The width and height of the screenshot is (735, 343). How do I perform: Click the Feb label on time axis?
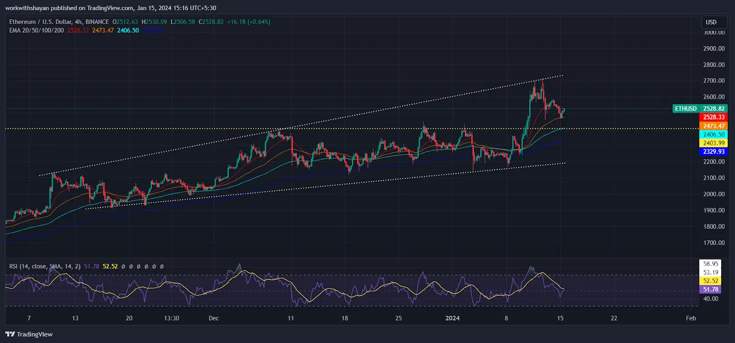pos(691,318)
